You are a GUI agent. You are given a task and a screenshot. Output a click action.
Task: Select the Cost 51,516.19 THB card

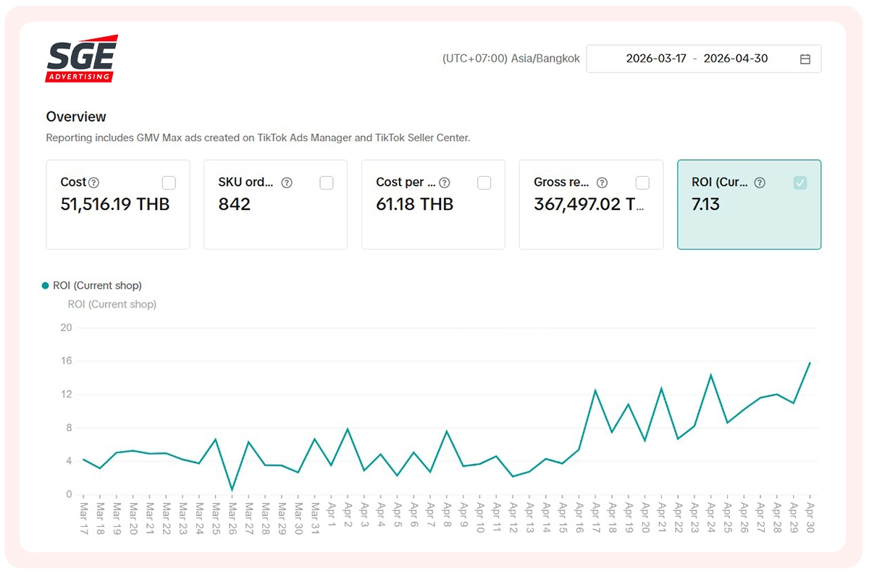[x=118, y=205]
